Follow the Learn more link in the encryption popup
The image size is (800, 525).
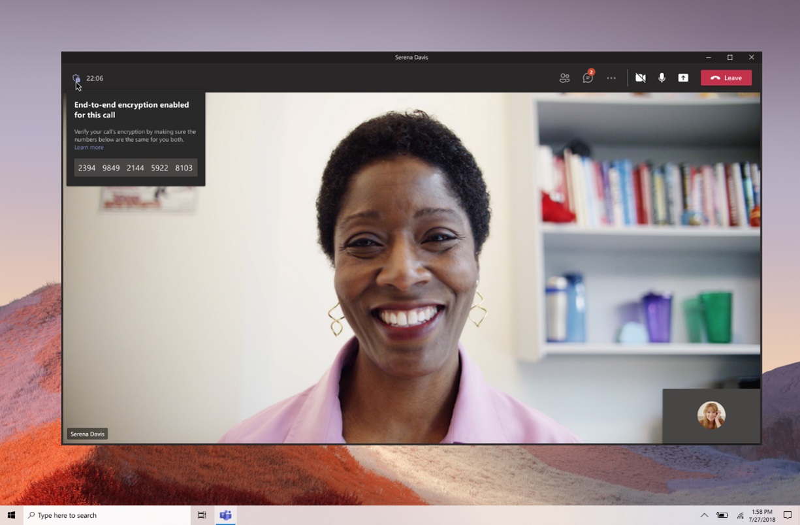coord(89,148)
